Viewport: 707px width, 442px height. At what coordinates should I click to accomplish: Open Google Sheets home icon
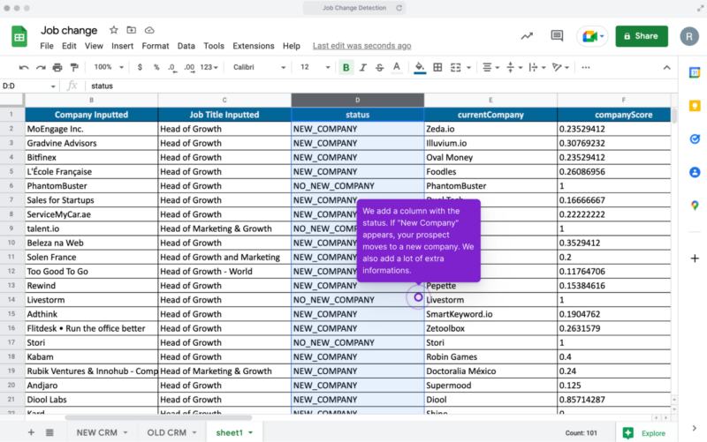pyautogui.click(x=19, y=36)
